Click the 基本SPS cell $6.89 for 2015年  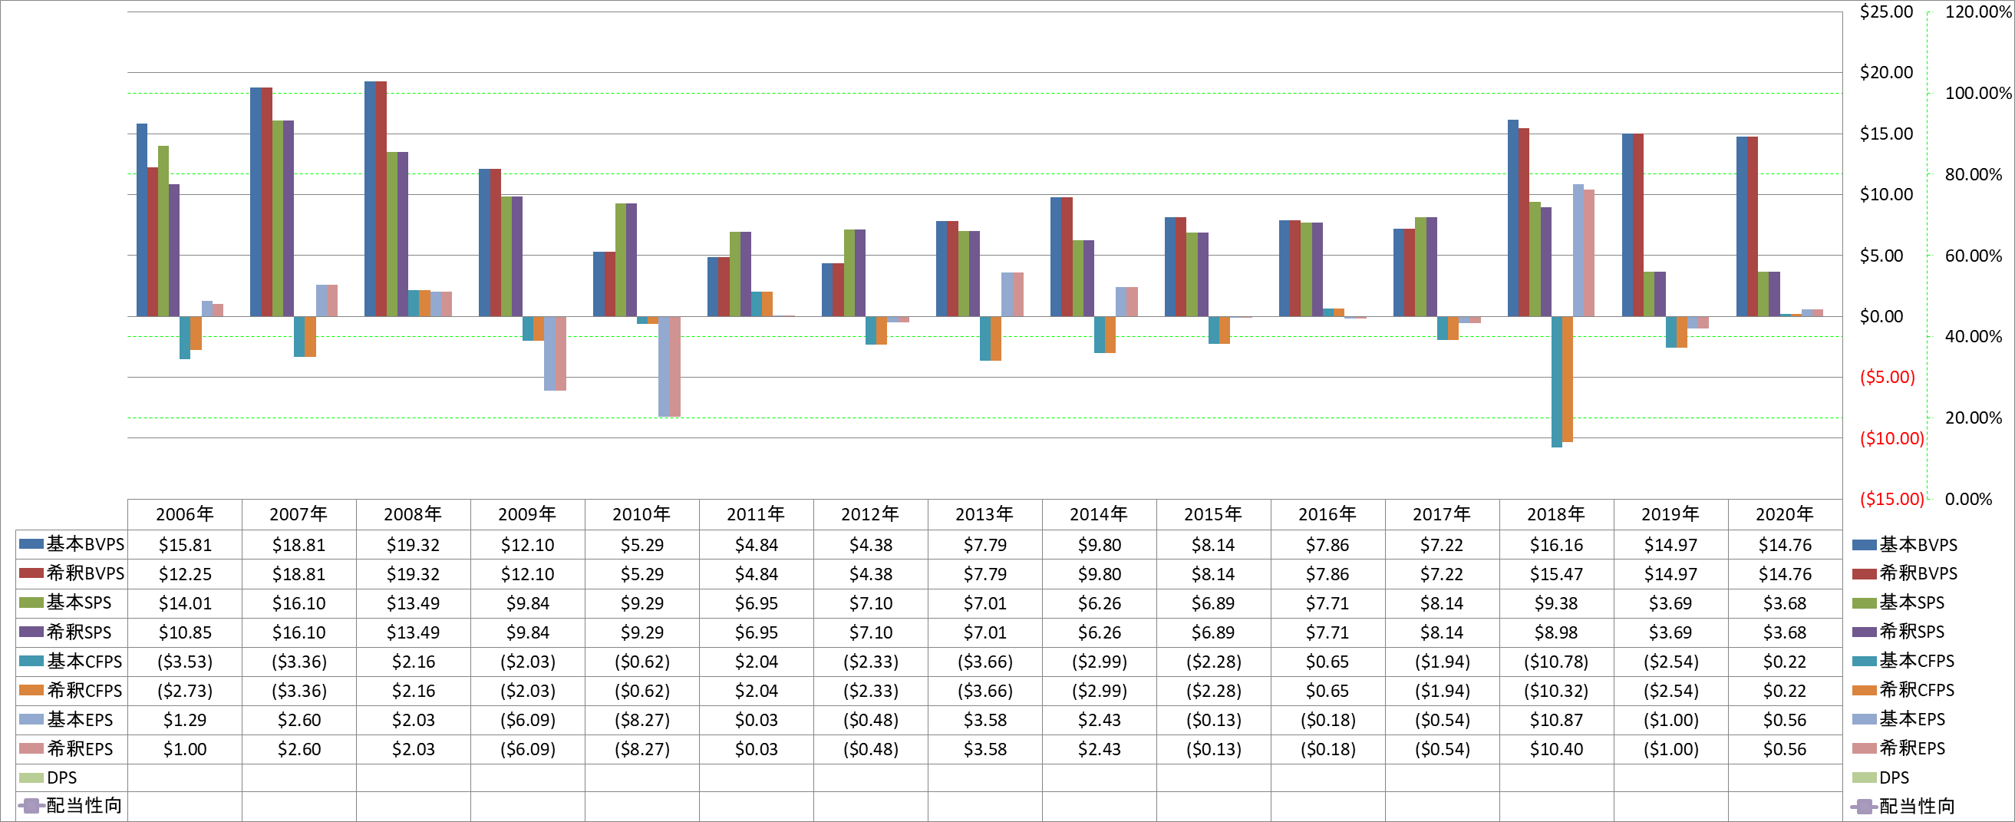pyautogui.click(x=1213, y=603)
